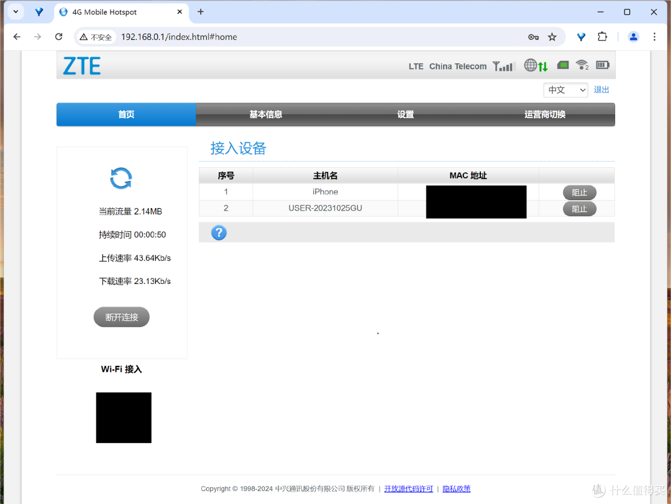Click the 序号 column header
This screenshot has width=671, height=504.
[226, 176]
